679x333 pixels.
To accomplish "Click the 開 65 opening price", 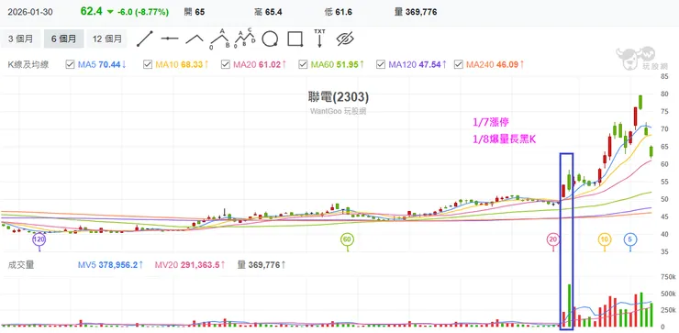I will coord(195,12).
